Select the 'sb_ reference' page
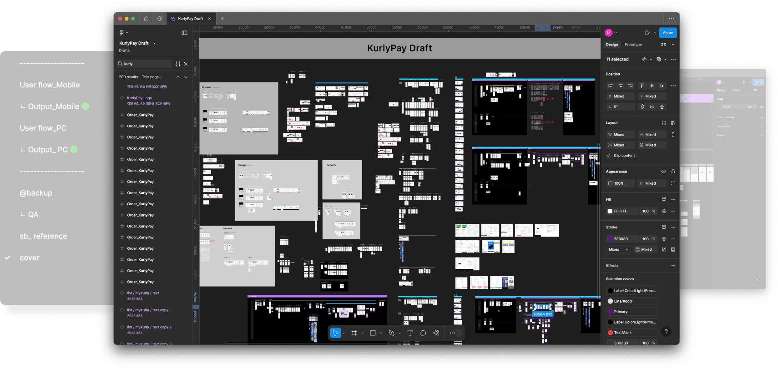778x369 pixels. [43, 236]
